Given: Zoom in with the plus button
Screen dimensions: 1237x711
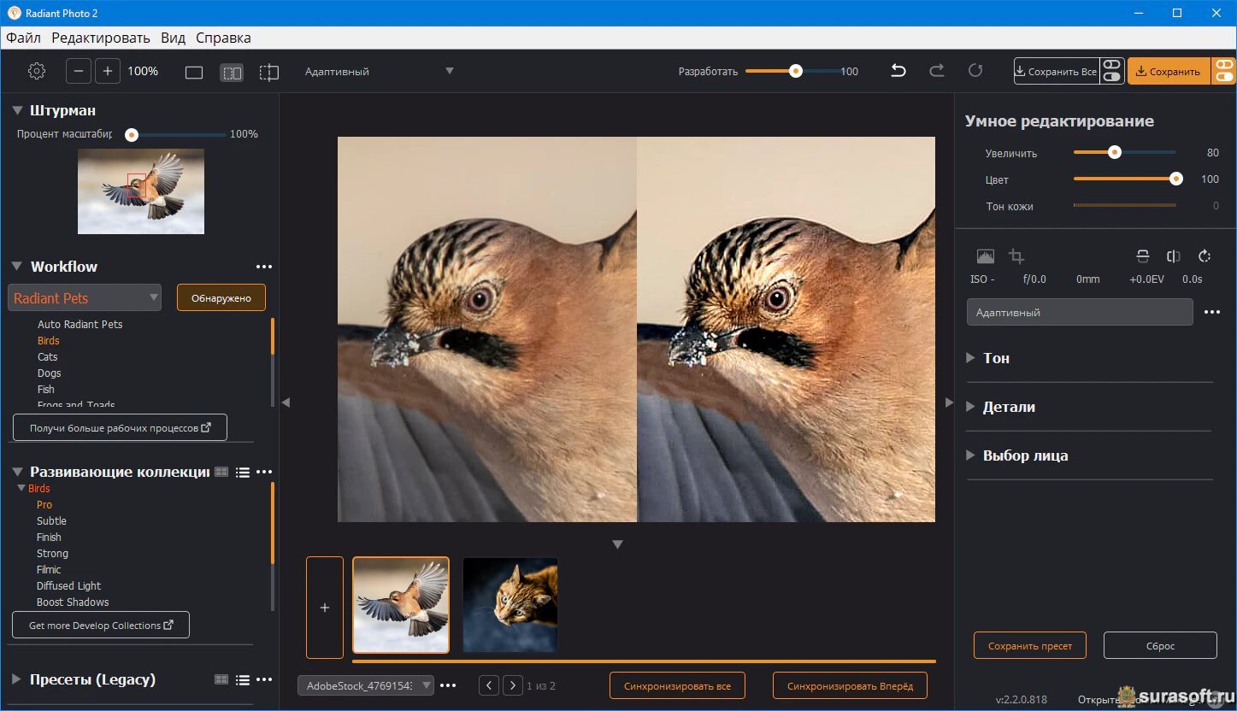Looking at the screenshot, I should pyautogui.click(x=108, y=72).
